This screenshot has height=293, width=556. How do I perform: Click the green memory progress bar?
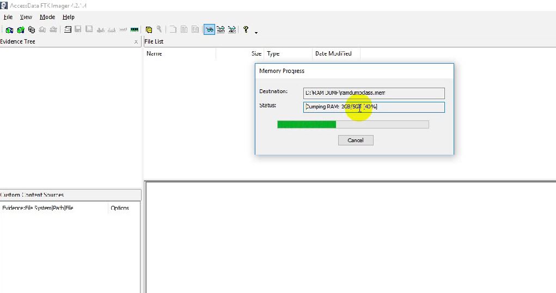[x=353, y=124]
